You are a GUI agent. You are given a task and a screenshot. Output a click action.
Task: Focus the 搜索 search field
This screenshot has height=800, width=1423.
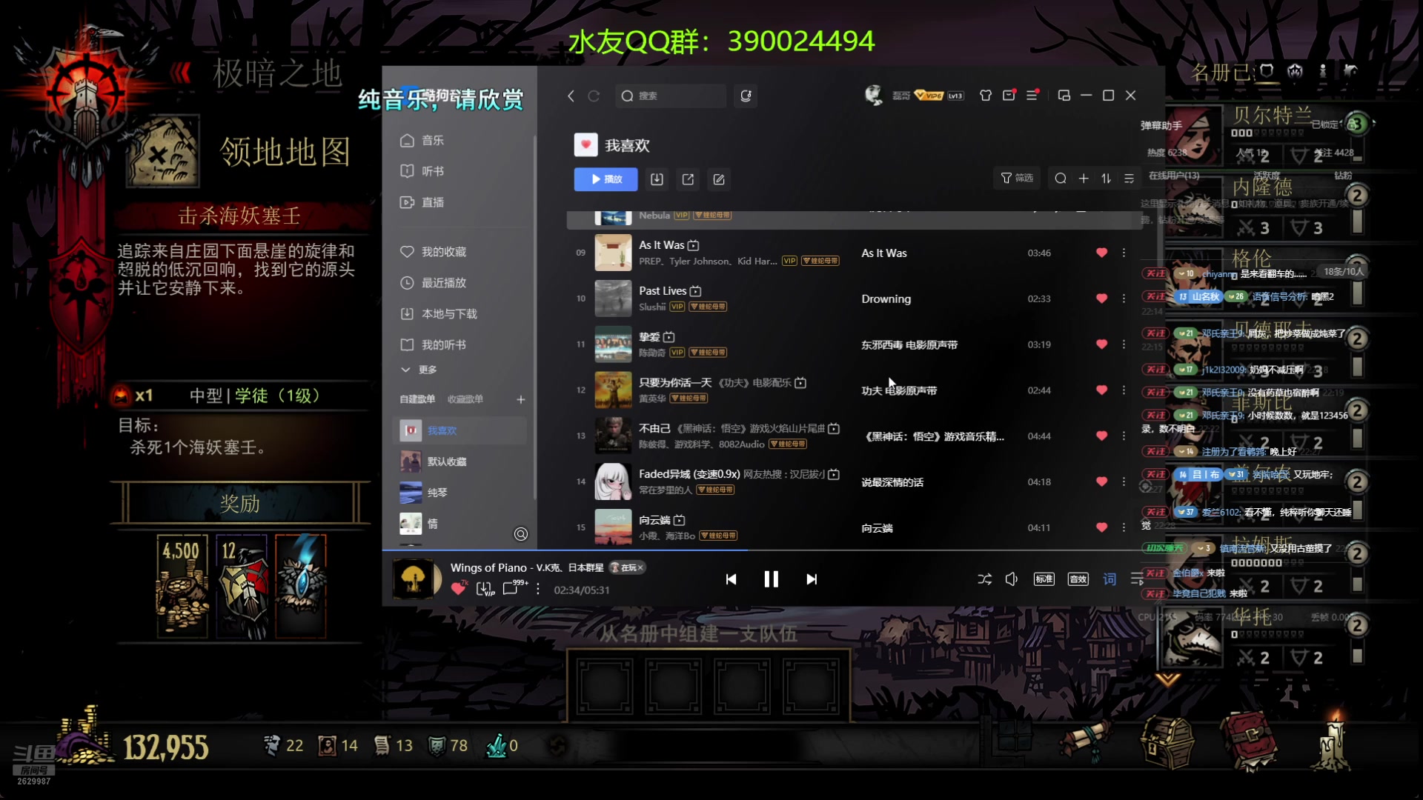(x=671, y=96)
